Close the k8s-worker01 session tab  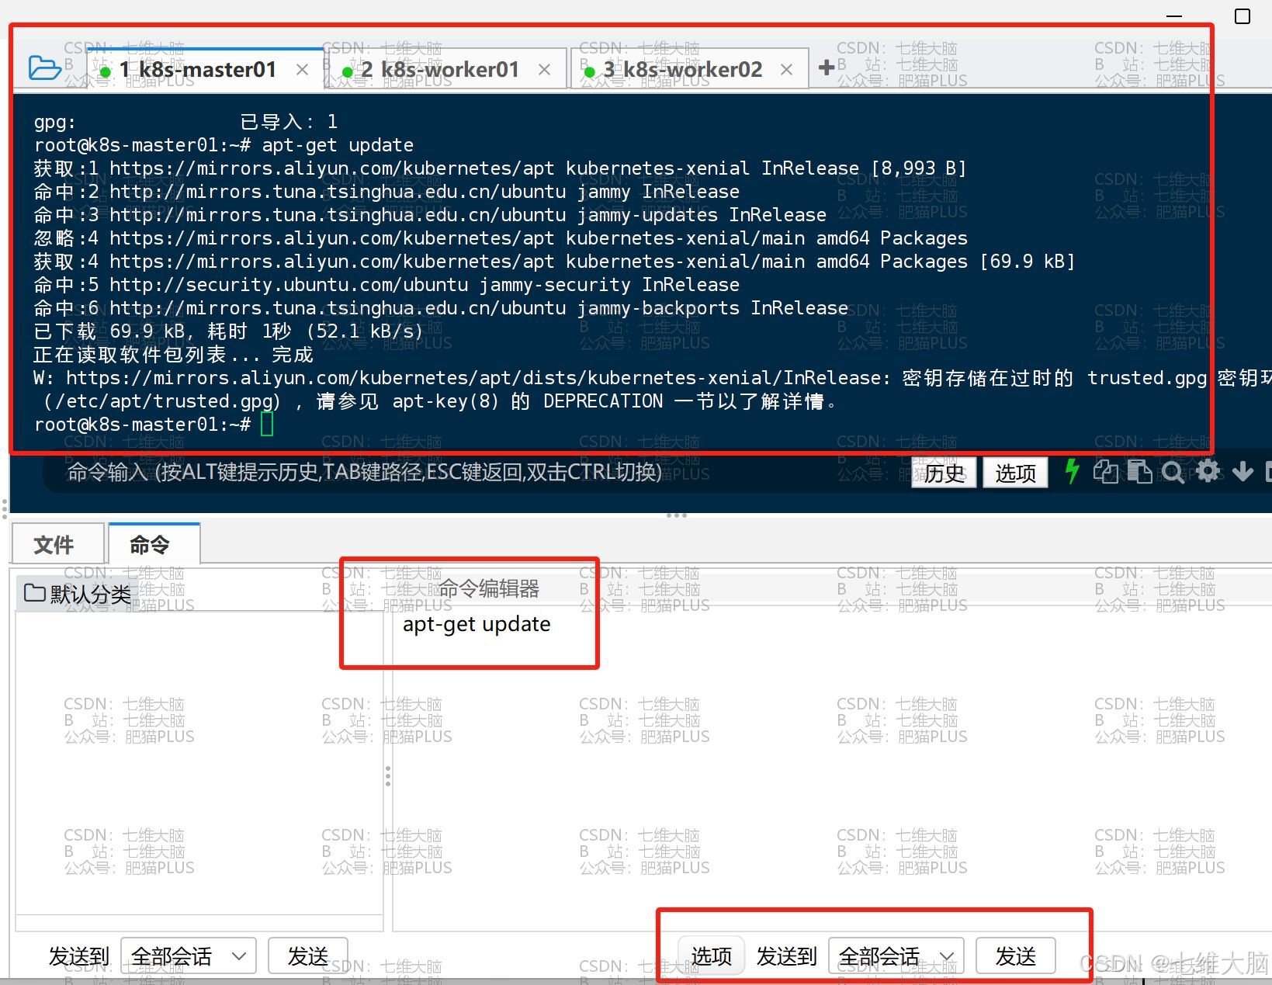point(545,70)
